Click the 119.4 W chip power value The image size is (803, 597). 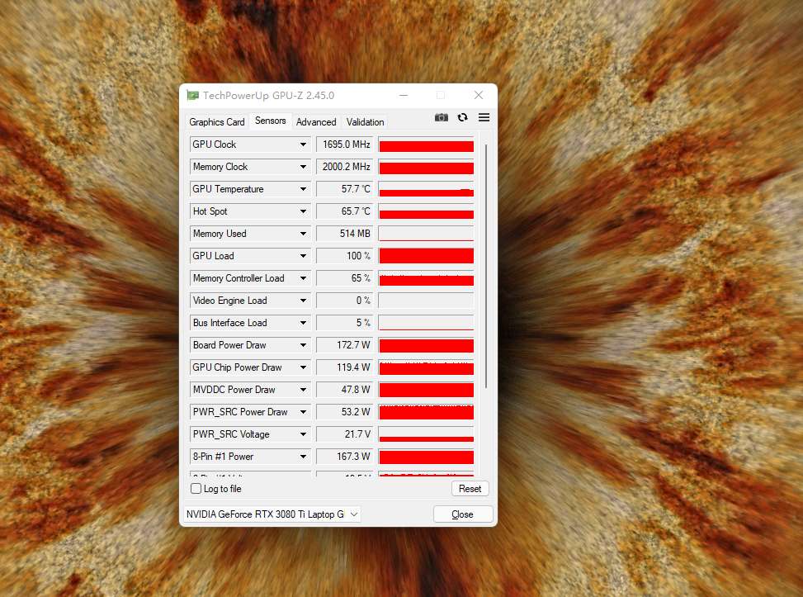point(345,367)
